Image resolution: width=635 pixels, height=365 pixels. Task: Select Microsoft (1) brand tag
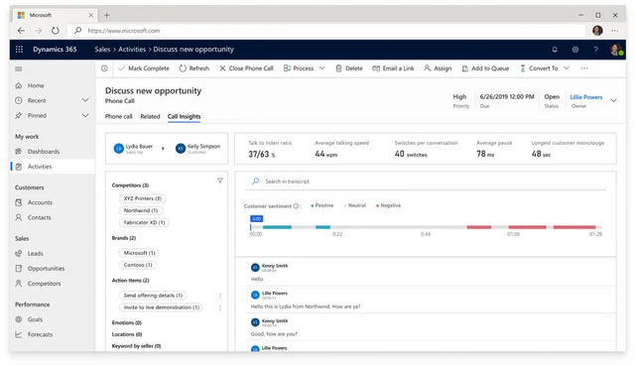[x=139, y=253]
